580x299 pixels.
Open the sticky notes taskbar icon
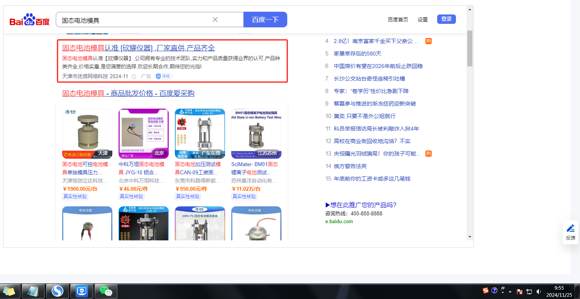[9, 291]
